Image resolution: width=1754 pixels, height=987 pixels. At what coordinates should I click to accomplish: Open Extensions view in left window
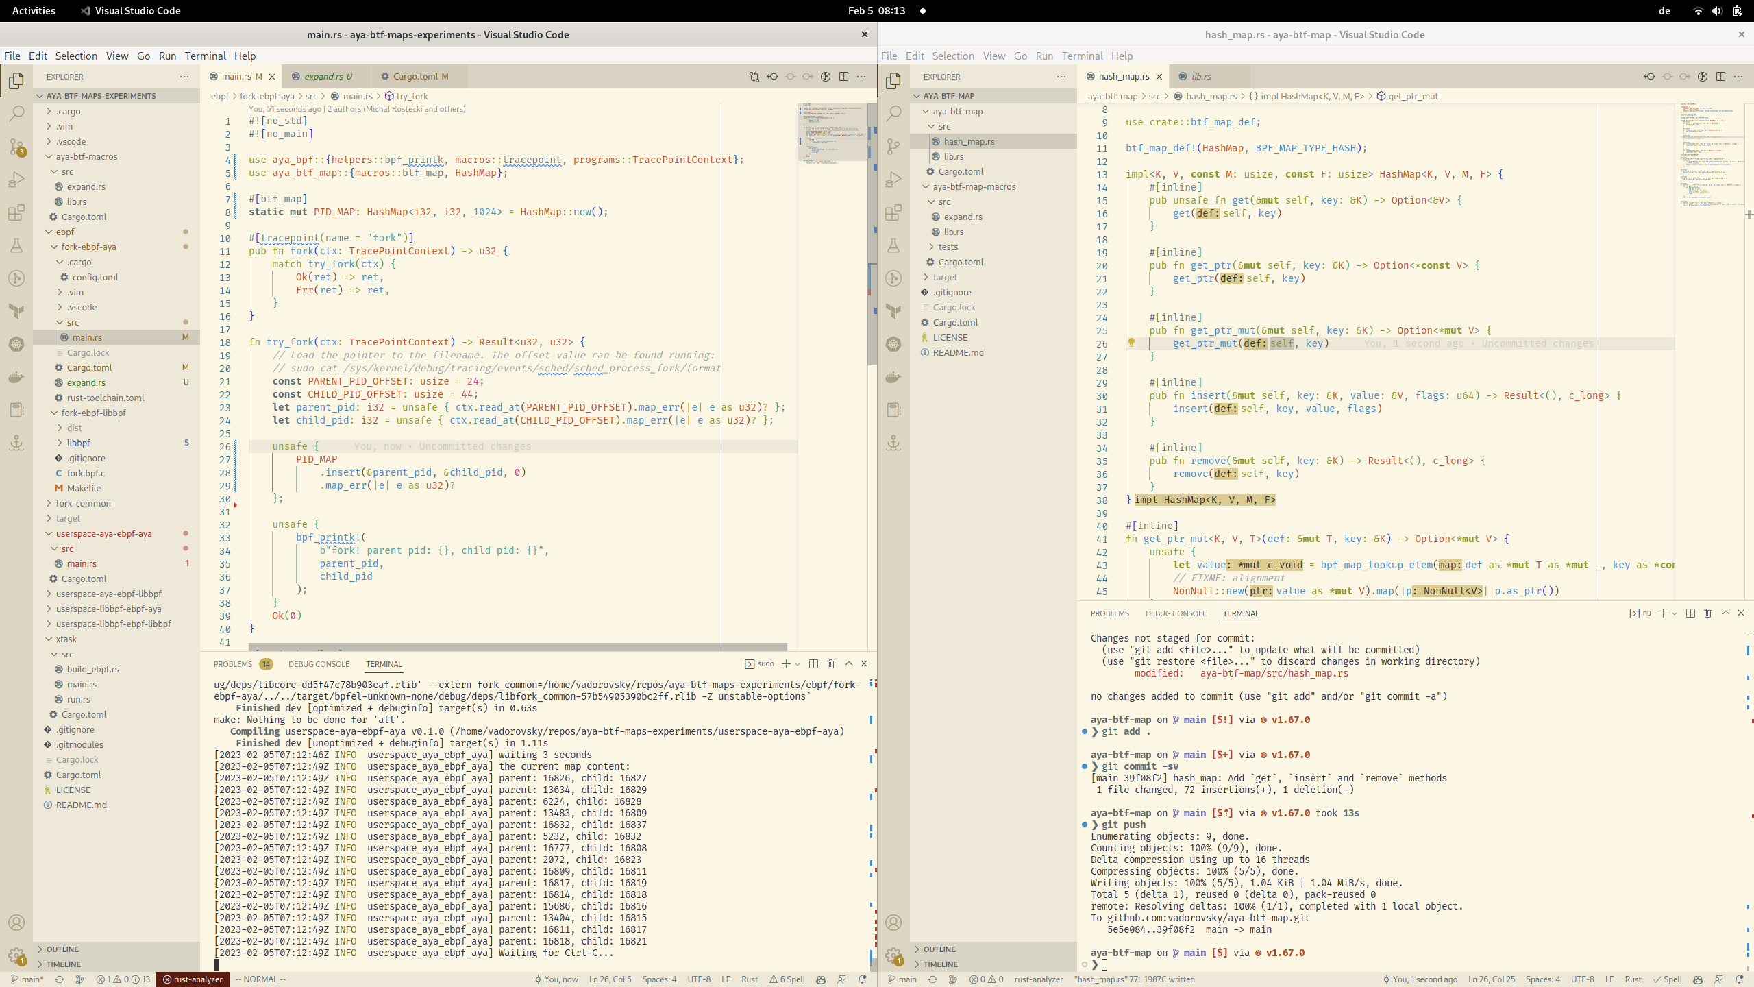point(16,212)
